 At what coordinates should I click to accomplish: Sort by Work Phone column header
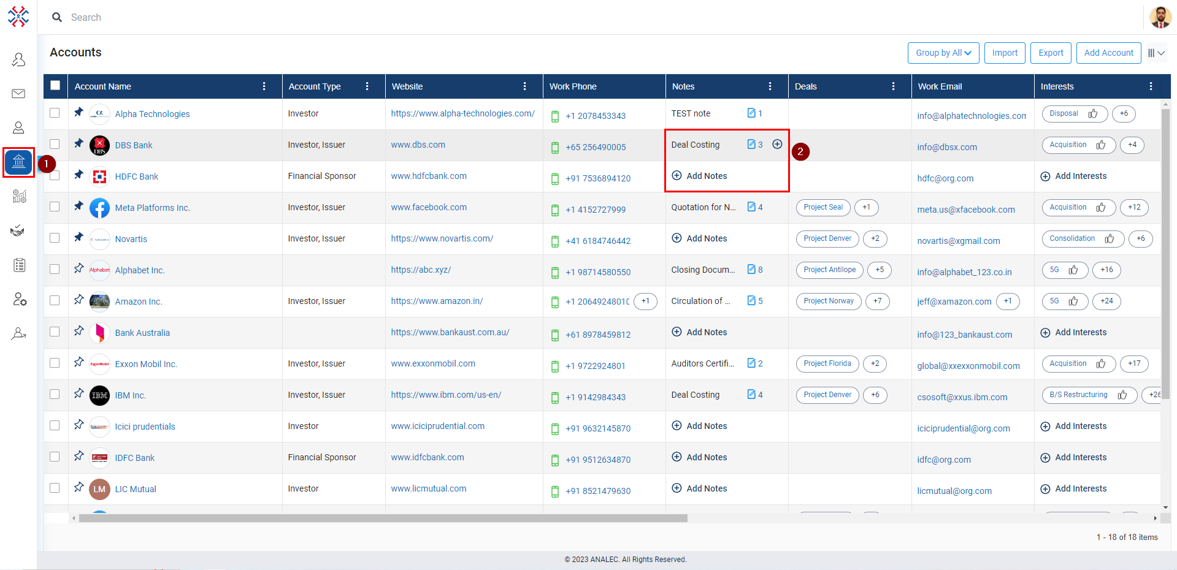pyautogui.click(x=573, y=86)
